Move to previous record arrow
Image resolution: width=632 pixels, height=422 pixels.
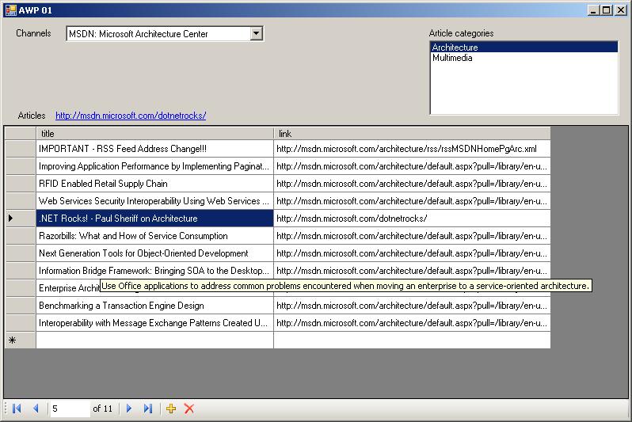click(36, 409)
